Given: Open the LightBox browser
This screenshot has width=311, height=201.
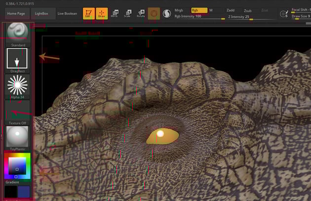Looking at the screenshot, I should click(x=42, y=13).
